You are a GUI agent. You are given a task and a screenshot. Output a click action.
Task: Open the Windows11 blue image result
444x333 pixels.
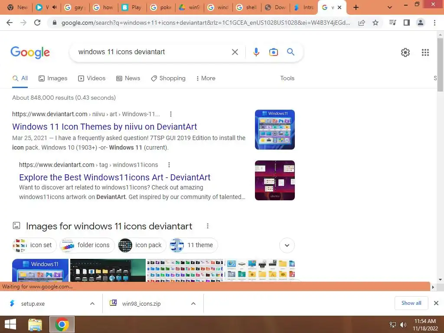[40, 270]
